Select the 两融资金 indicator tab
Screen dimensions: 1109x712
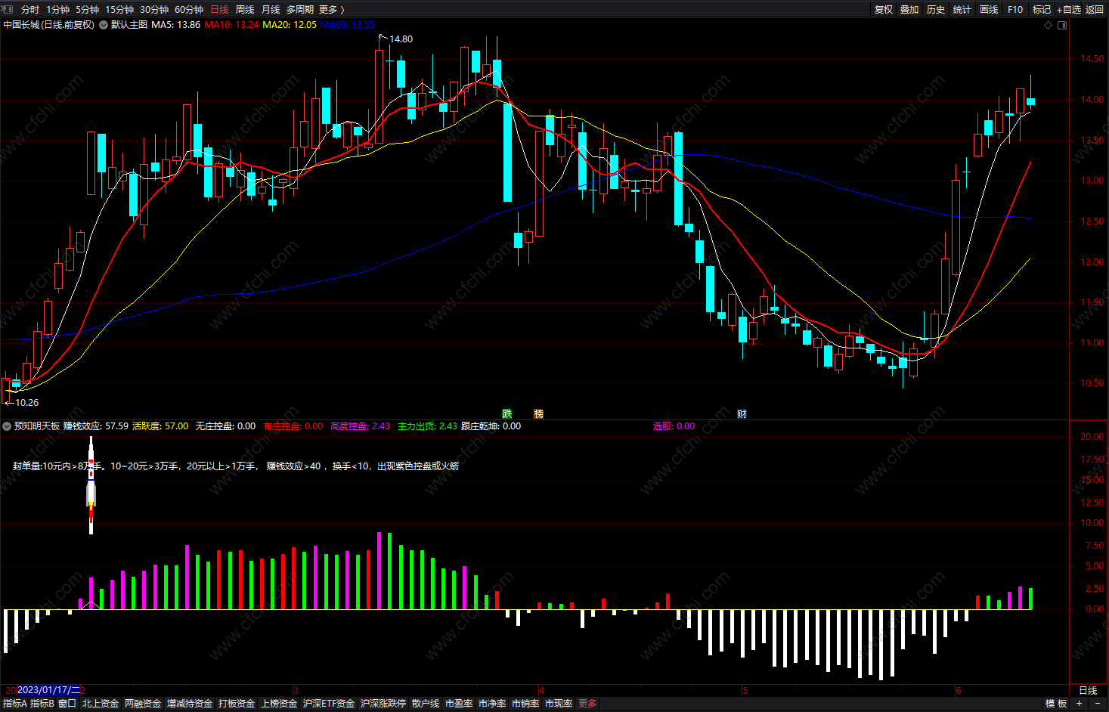point(143,704)
